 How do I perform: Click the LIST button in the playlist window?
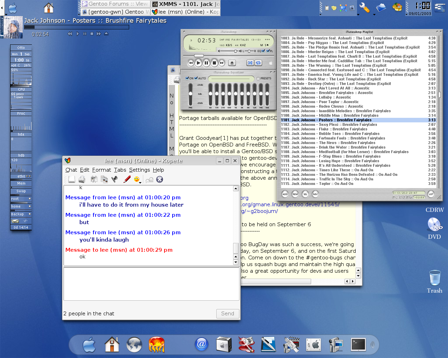coord(431,194)
